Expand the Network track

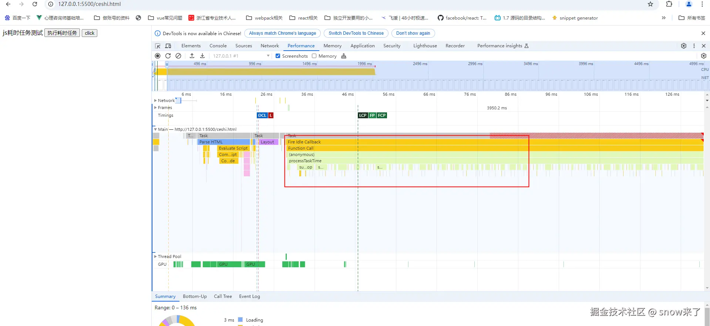[155, 101]
